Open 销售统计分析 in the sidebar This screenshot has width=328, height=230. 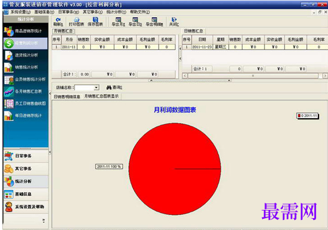point(26,67)
